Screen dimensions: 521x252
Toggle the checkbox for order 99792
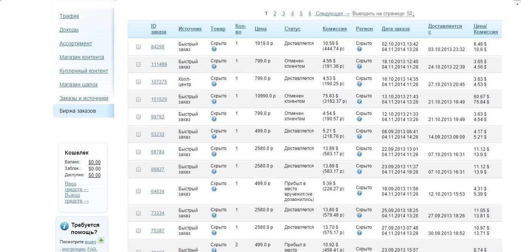tap(138, 117)
